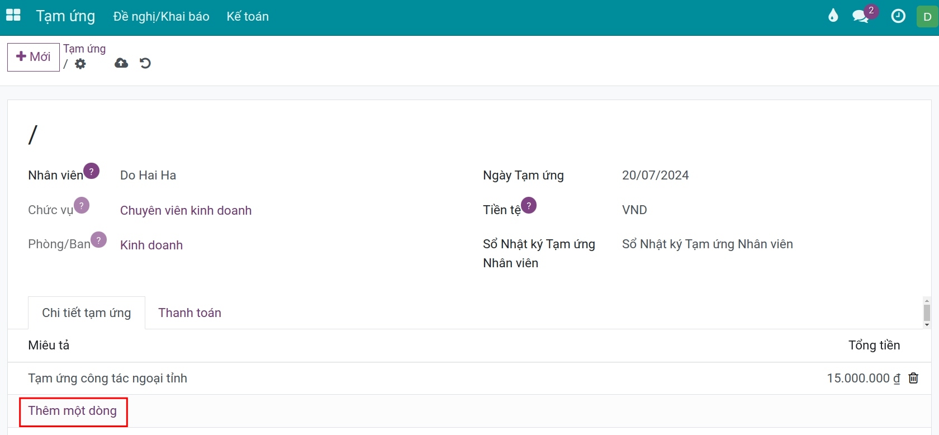The width and height of the screenshot is (939, 435).
Task: Click the Tạm ứng app title
Action: click(65, 17)
